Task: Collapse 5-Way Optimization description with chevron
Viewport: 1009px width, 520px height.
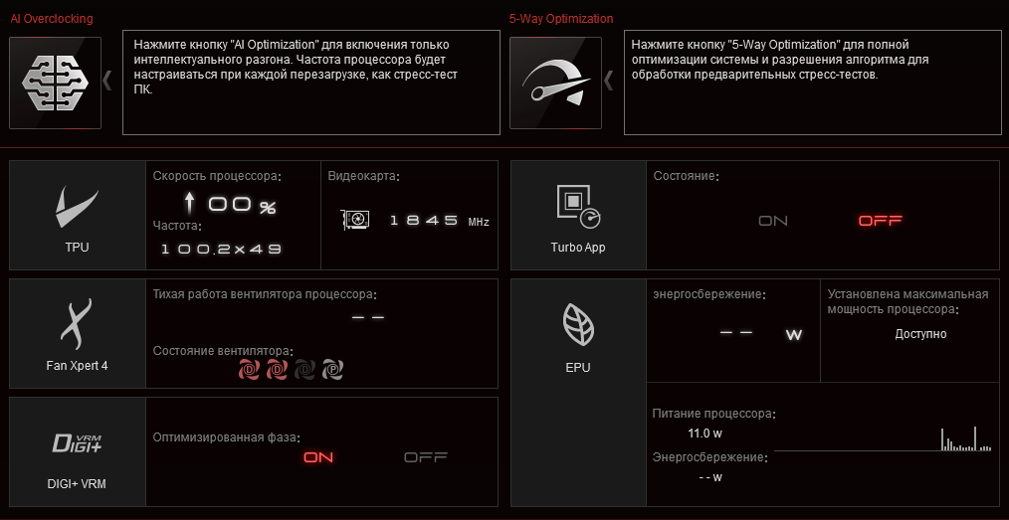Action: [608, 82]
